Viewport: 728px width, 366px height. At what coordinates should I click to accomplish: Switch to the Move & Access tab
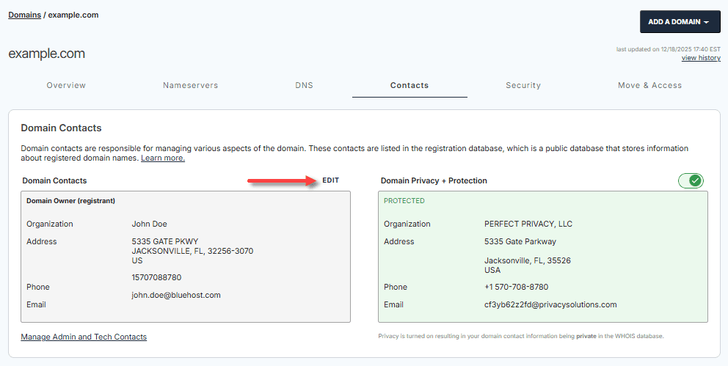649,85
